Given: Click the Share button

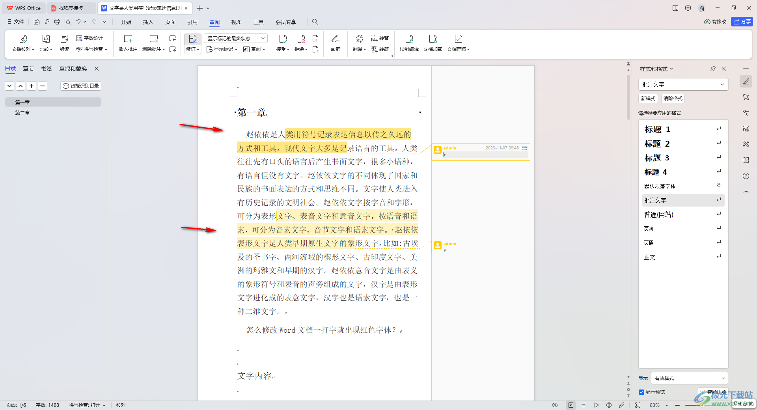Looking at the screenshot, I should [x=742, y=22].
